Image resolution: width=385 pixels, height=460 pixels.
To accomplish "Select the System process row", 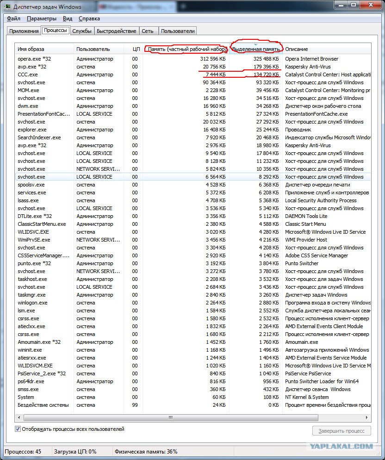I will coord(193,397).
